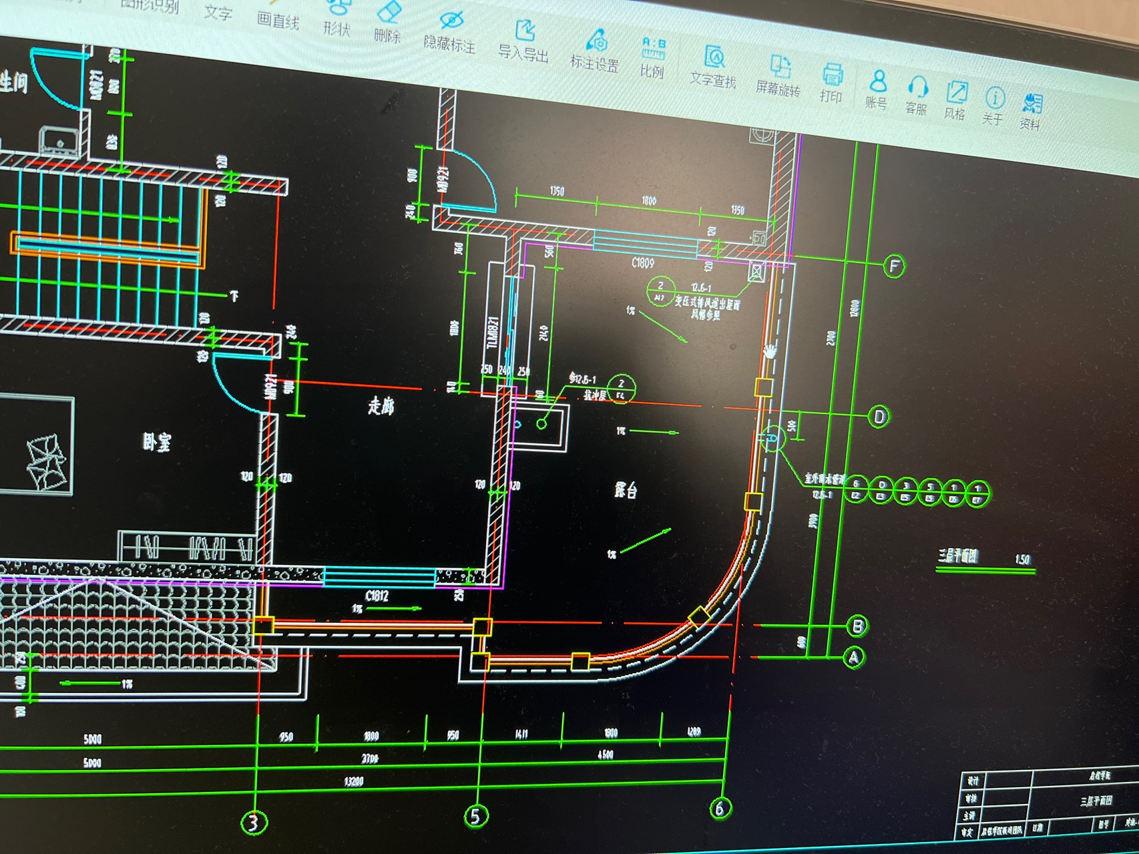This screenshot has width=1139, height=854.
Task: Click the 删除 label in the toolbar
Action: point(387,35)
